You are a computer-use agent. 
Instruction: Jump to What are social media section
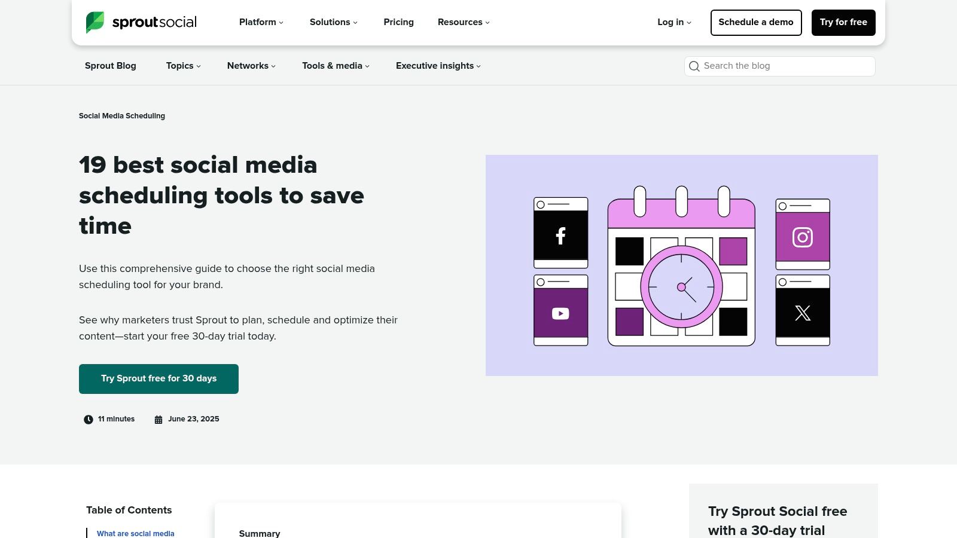(136, 533)
